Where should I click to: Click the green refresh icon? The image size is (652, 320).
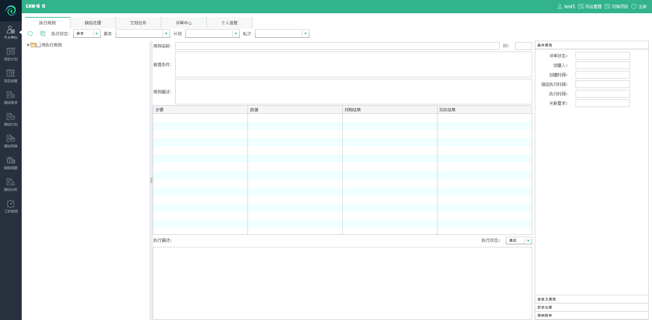30,34
